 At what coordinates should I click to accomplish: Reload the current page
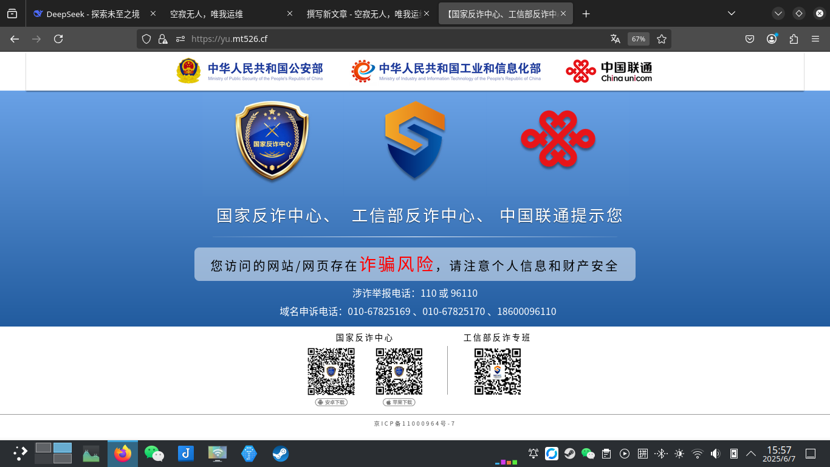pos(58,39)
